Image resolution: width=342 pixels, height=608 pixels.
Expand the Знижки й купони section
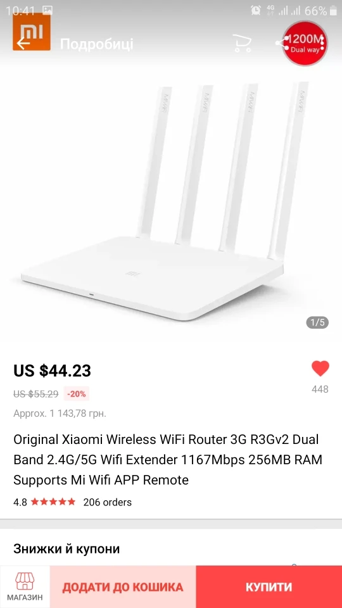click(171, 548)
